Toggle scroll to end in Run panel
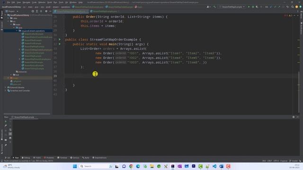303x170 pixels. click(10, 134)
